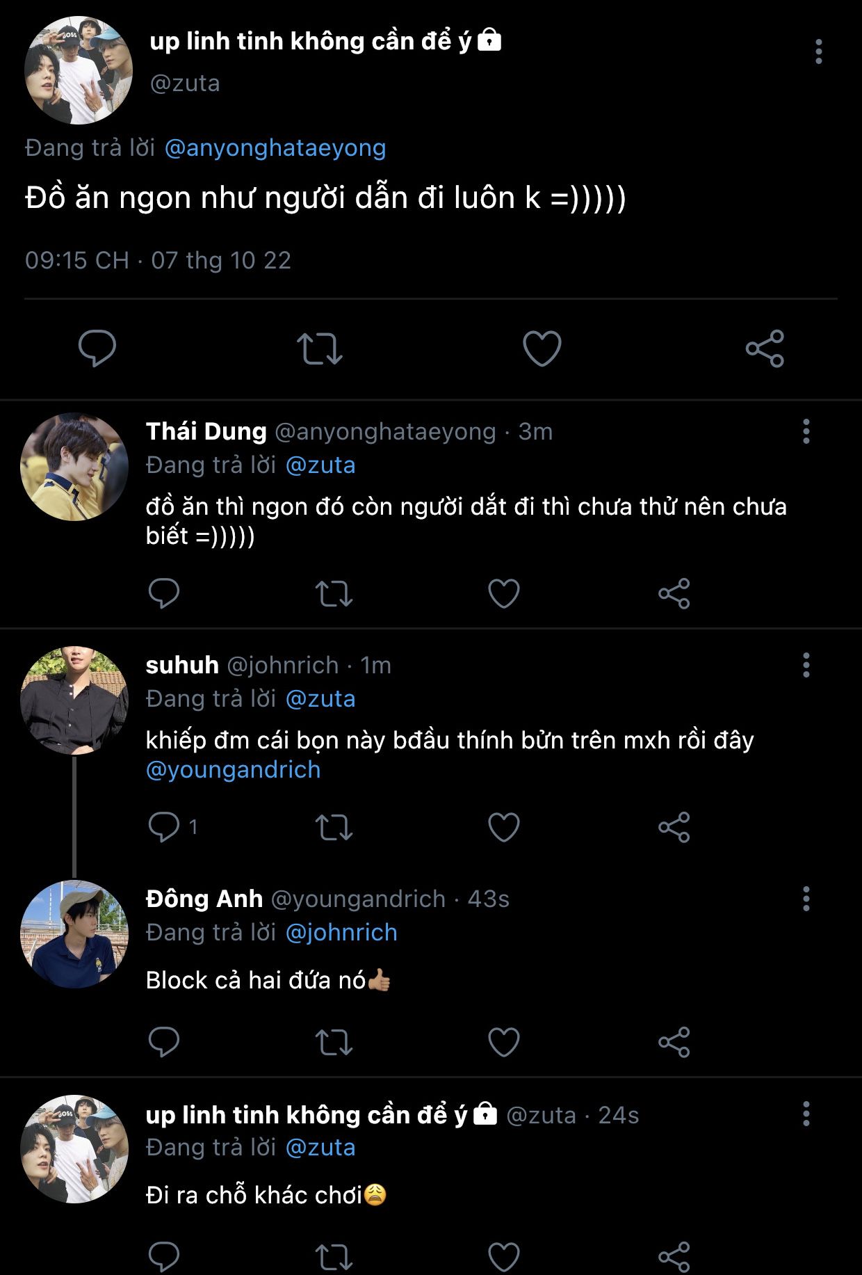Share the main @zuta tweet

pos(765,348)
